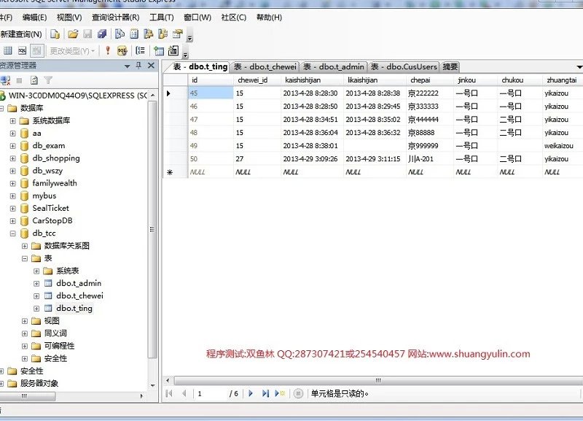Toggle the auto-hide pin of the explorer panel
The image size is (583, 421).
point(138,66)
